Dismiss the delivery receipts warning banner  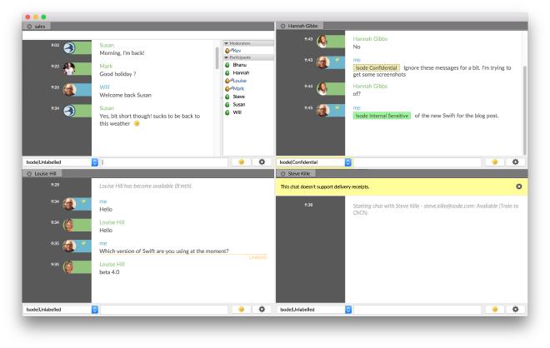click(519, 186)
